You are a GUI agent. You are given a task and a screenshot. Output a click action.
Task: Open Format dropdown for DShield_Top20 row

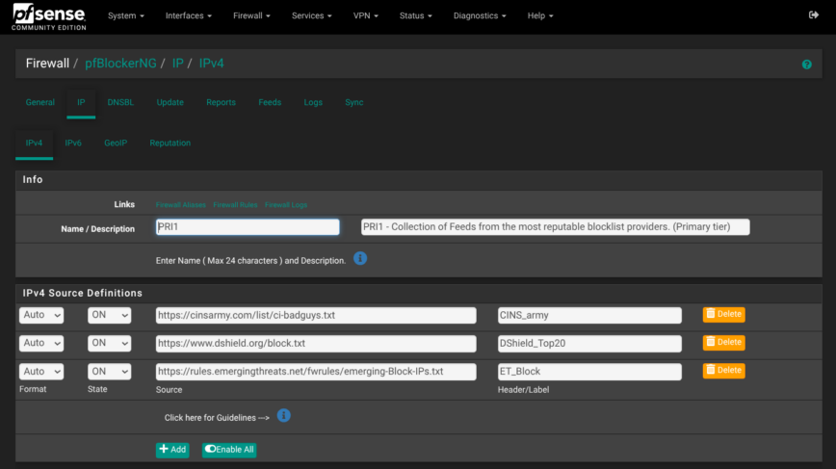tap(41, 343)
